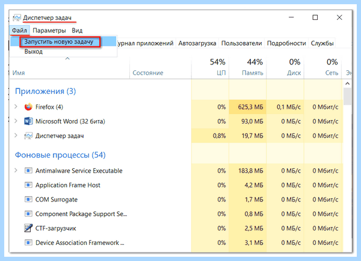Click the Task Manager title bar icon
Viewport: 361px width, 261px height.
tap(17, 17)
